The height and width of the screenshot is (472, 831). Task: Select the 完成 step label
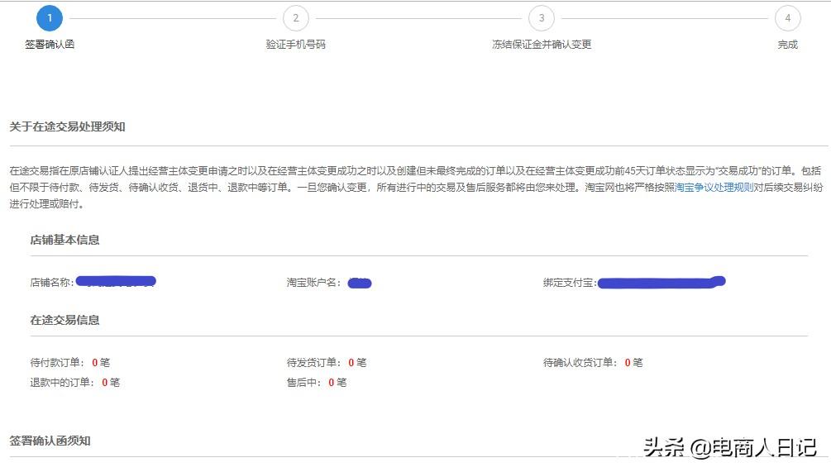pos(787,45)
